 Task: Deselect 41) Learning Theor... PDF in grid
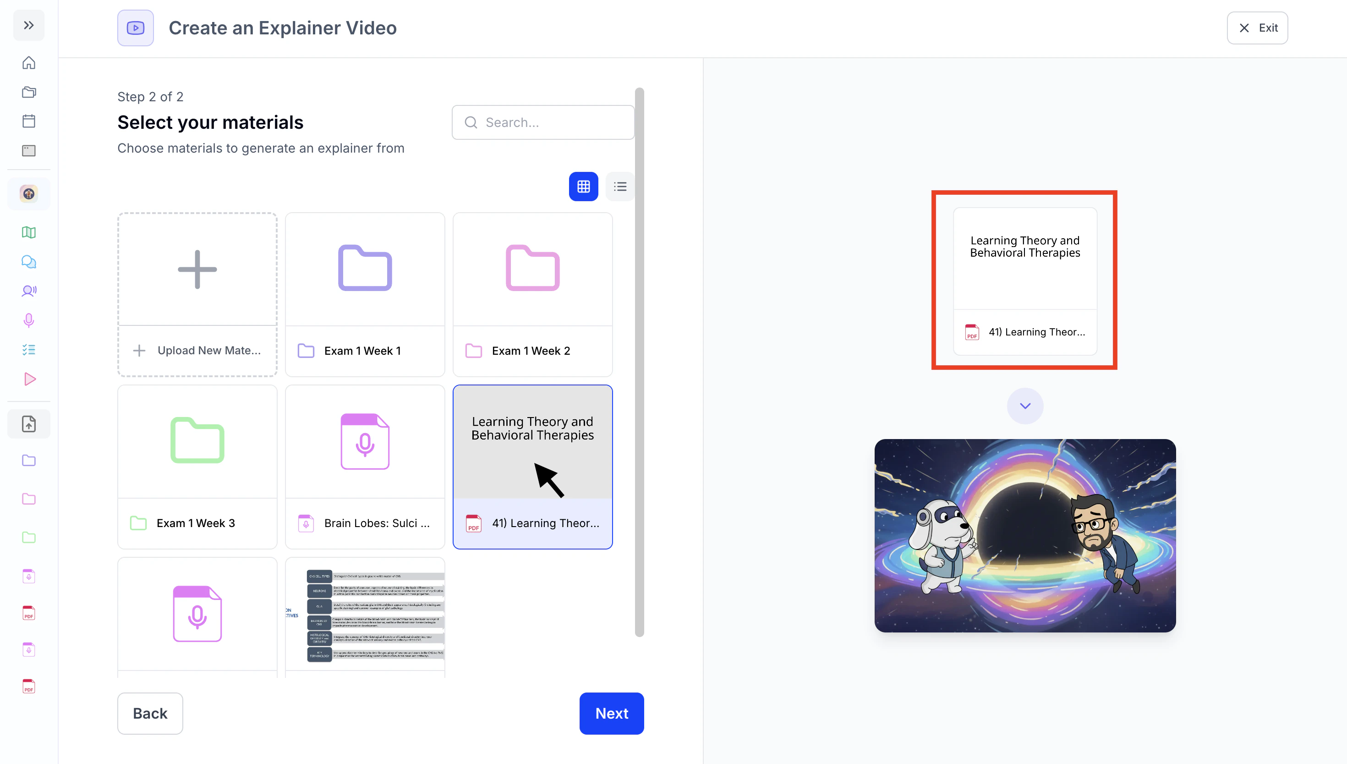[x=532, y=467]
